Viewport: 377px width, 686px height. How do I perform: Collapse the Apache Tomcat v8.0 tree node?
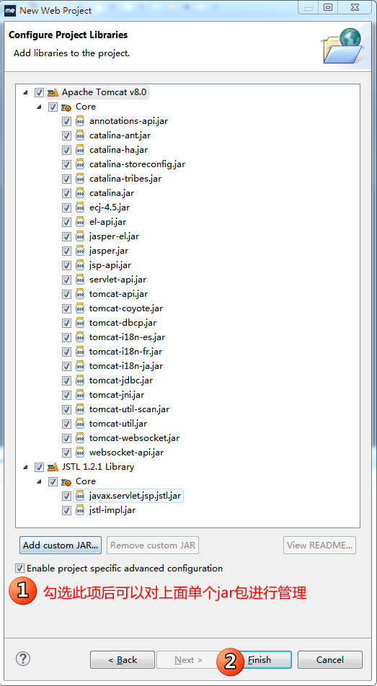[25, 93]
